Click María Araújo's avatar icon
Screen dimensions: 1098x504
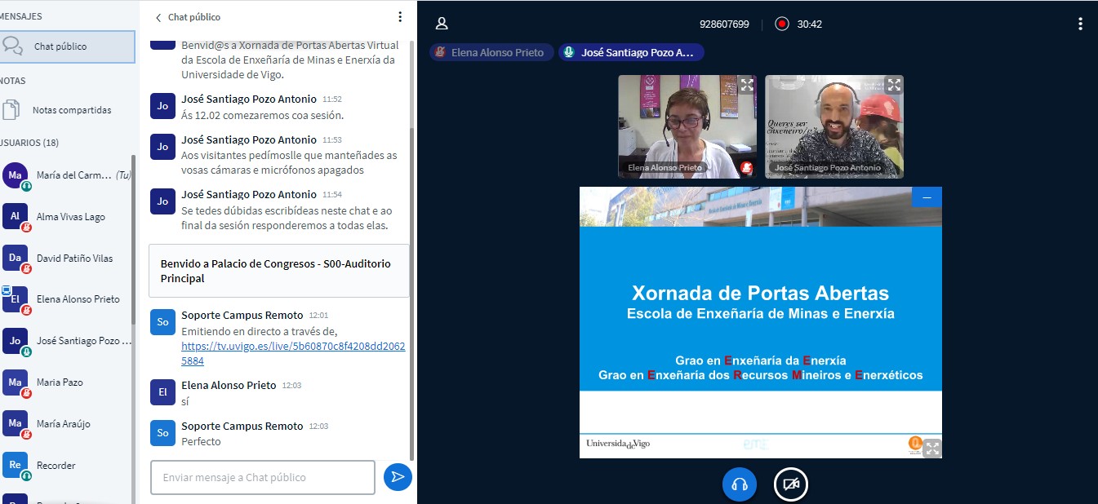click(15, 424)
